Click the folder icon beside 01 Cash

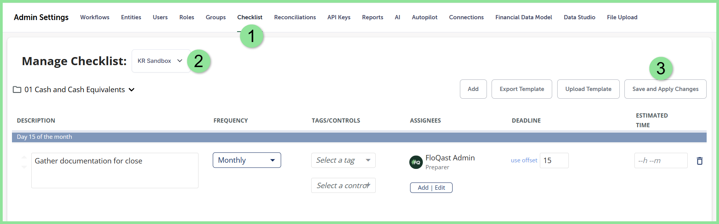click(17, 89)
